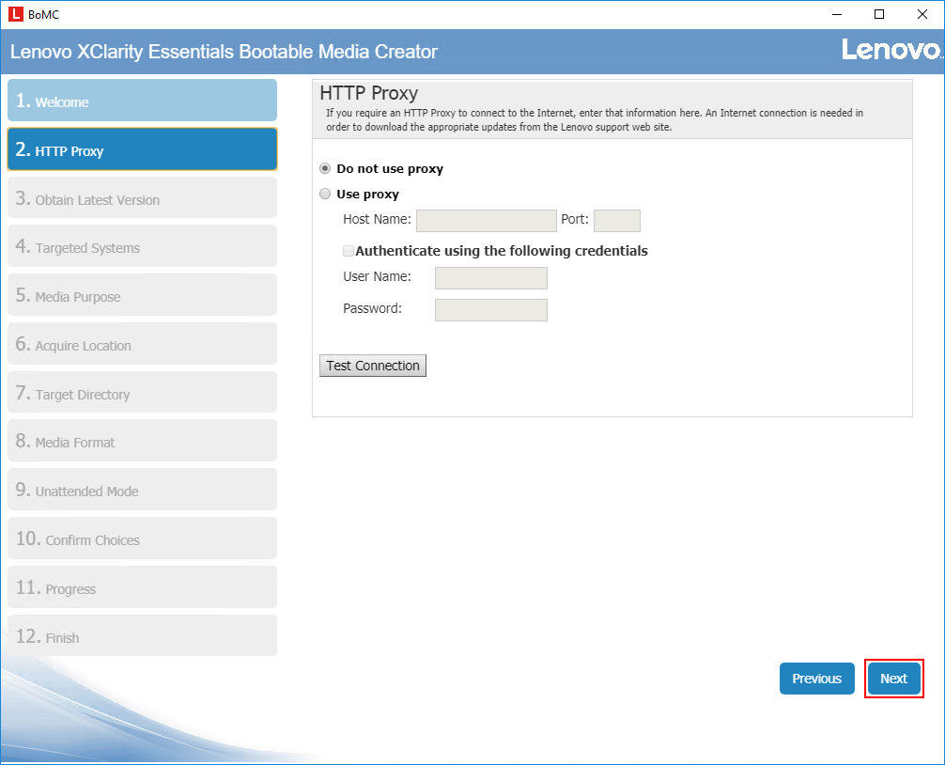Screen dimensions: 945x765
Task: Click the Lenovo XClarity Essentials header title
Action: (224, 52)
